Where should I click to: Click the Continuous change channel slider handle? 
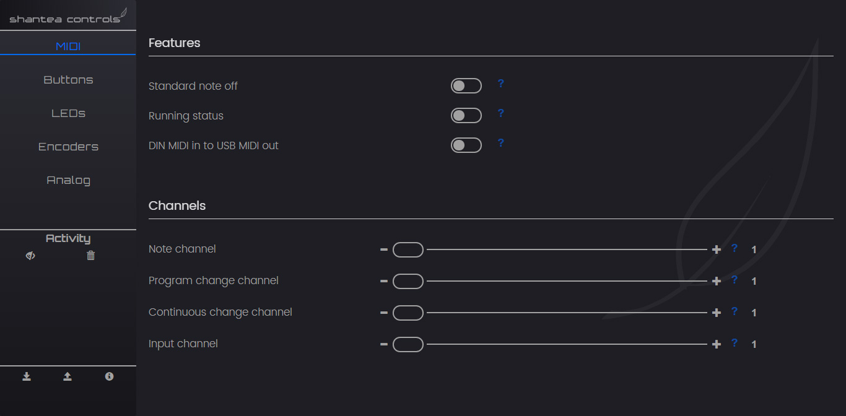(x=408, y=313)
